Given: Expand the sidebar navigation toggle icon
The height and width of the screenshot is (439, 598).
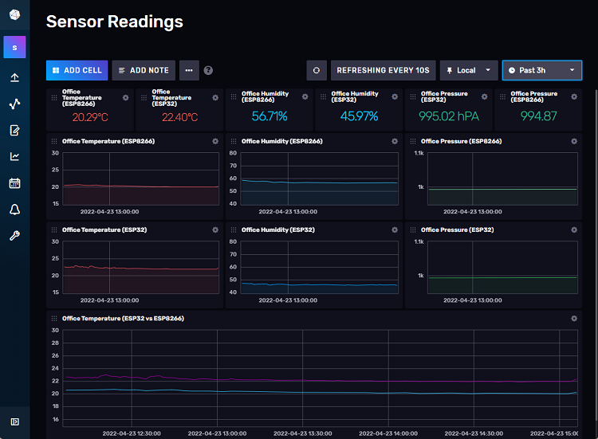Looking at the screenshot, I should click(14, 421).
